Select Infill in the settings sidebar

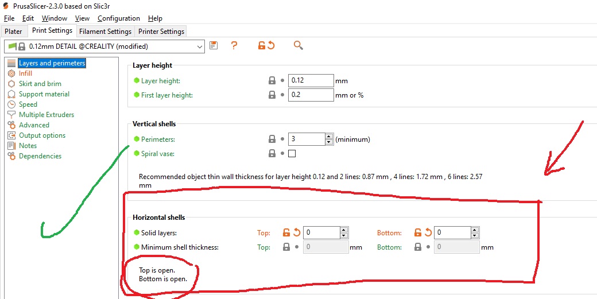coord(25,73)
